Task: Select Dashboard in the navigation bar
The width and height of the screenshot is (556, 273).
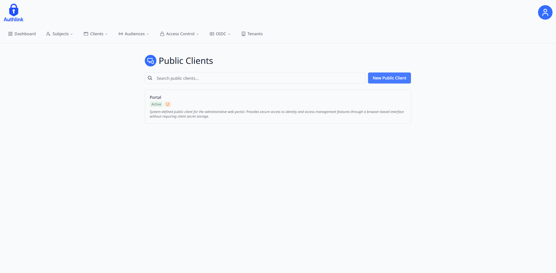Action: 25,34
